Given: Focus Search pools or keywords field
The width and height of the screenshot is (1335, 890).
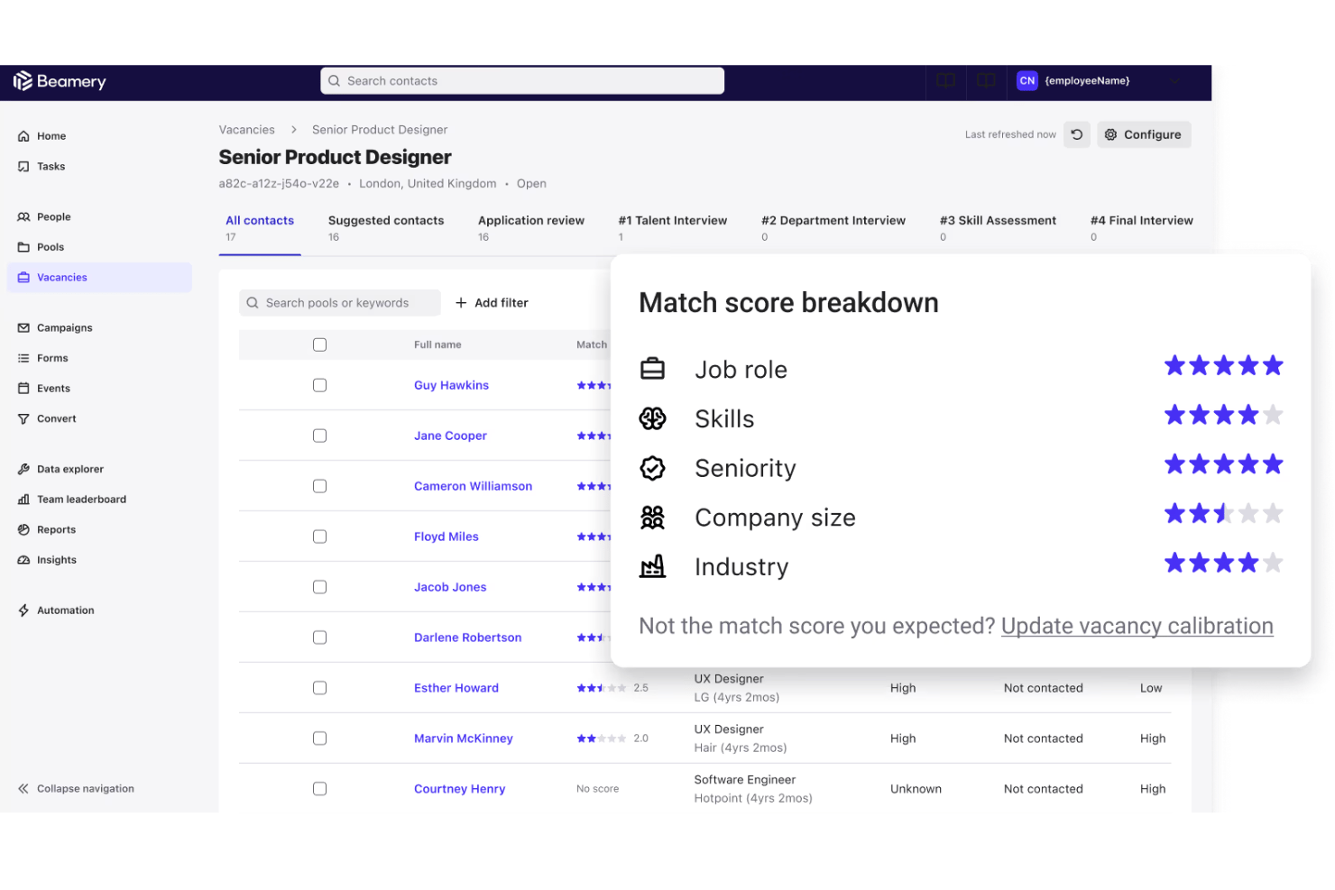Looking at the screenshot, I should [x=340, y=304].
